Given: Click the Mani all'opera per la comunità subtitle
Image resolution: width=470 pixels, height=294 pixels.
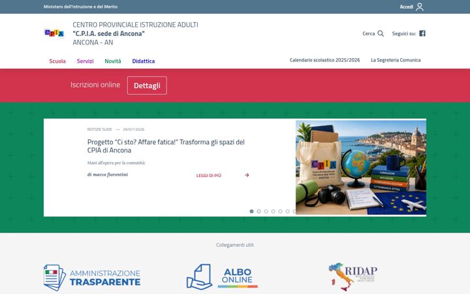Looking at the screenshot, I should (x=116, y=163).
